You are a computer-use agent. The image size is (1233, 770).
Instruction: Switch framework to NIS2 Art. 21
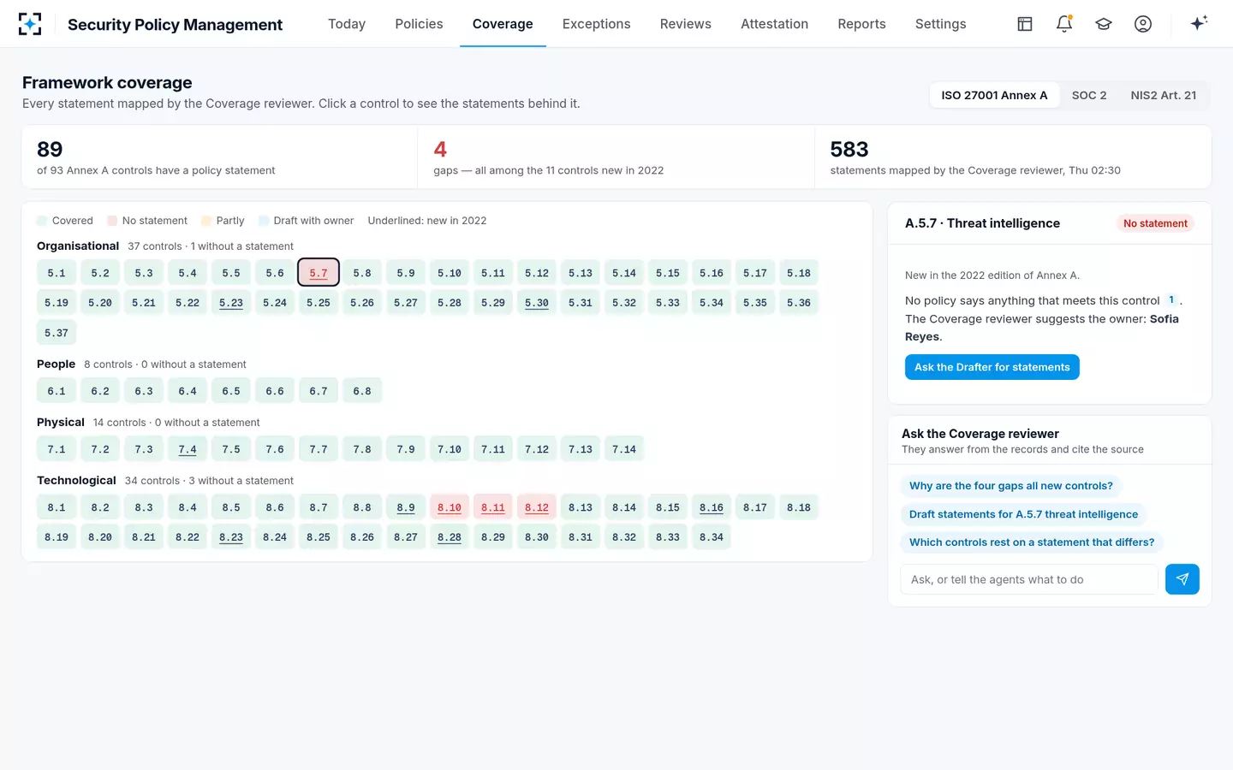pyautogui.click(x=1164, y=95)
